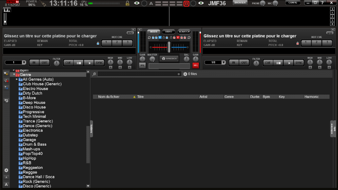Select waveform zoom preset S

pos(332,9)
